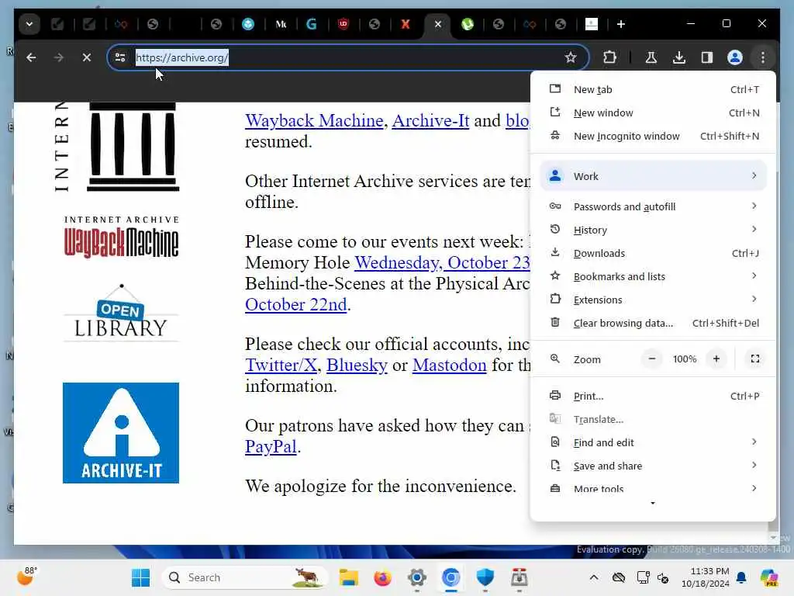This screenshot has width=794, height=596.
Task: Click the Open Library logo
Action: (x=121, y=313)
